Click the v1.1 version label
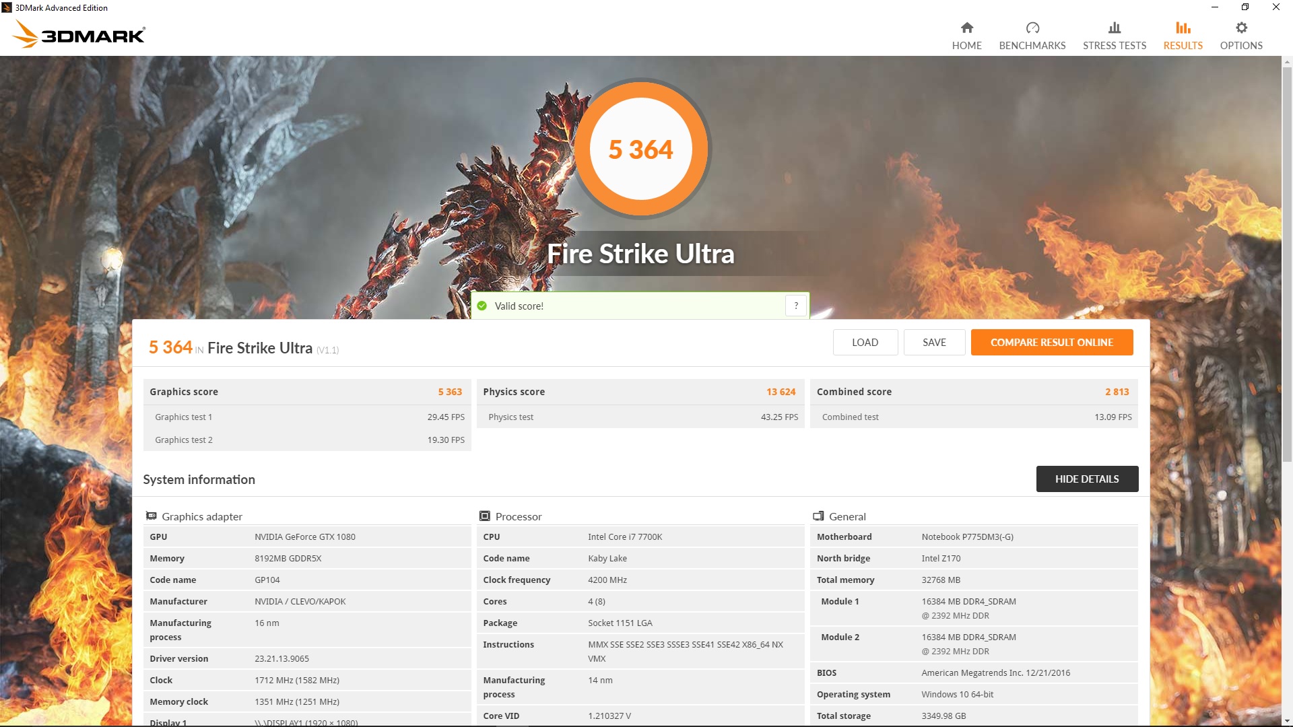1293x727 pixels. tap(327, 350)
